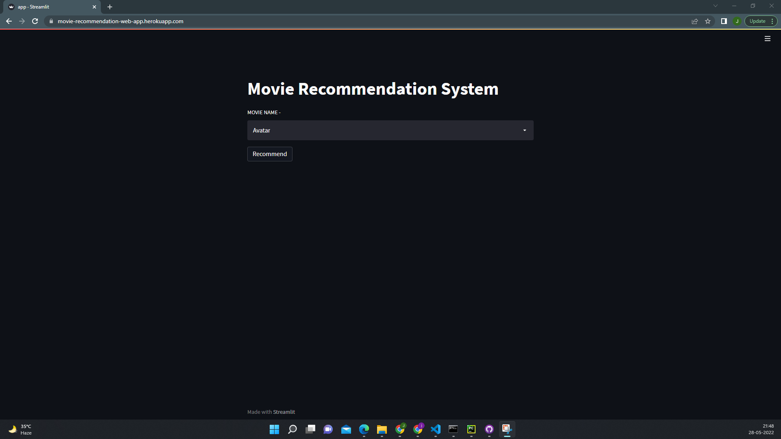Follow the Streamlit footer link
781x439 pixels.
tap(284, 412)
